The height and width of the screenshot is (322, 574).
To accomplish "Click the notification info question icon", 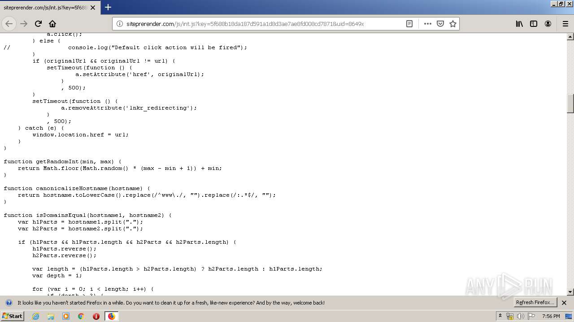I will click(x=9, y=303).
